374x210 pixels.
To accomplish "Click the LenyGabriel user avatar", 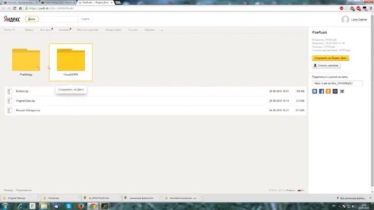I will pos(345,19).
